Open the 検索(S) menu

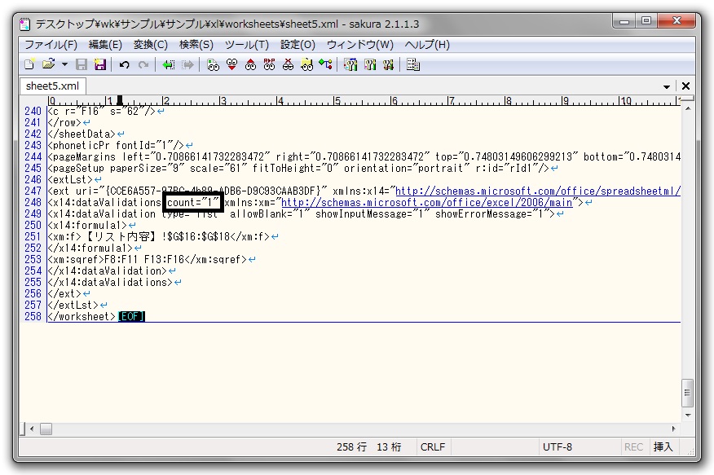(196, 45)
